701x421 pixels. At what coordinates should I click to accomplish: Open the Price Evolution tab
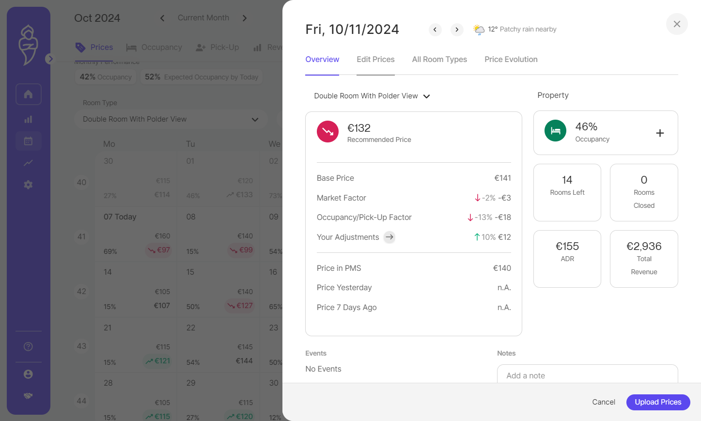(511, 60)
